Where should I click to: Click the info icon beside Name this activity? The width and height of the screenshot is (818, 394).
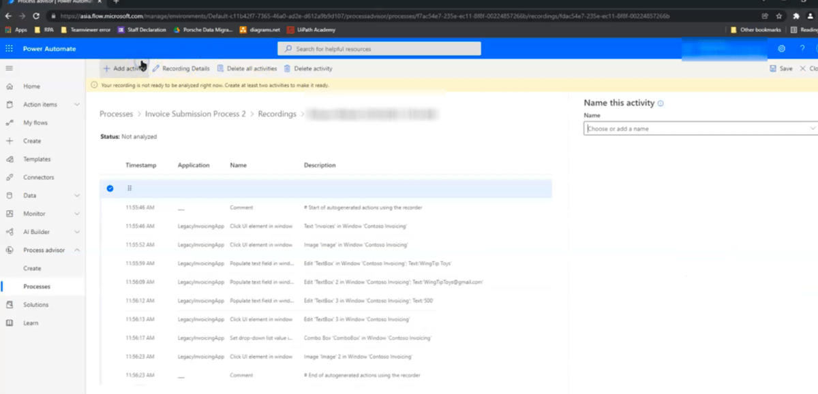point(661,103)
